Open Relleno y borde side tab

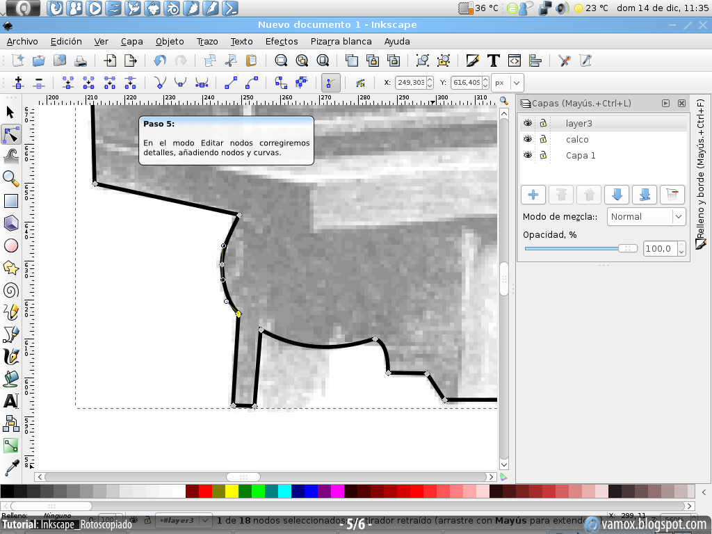coord(701,174)
